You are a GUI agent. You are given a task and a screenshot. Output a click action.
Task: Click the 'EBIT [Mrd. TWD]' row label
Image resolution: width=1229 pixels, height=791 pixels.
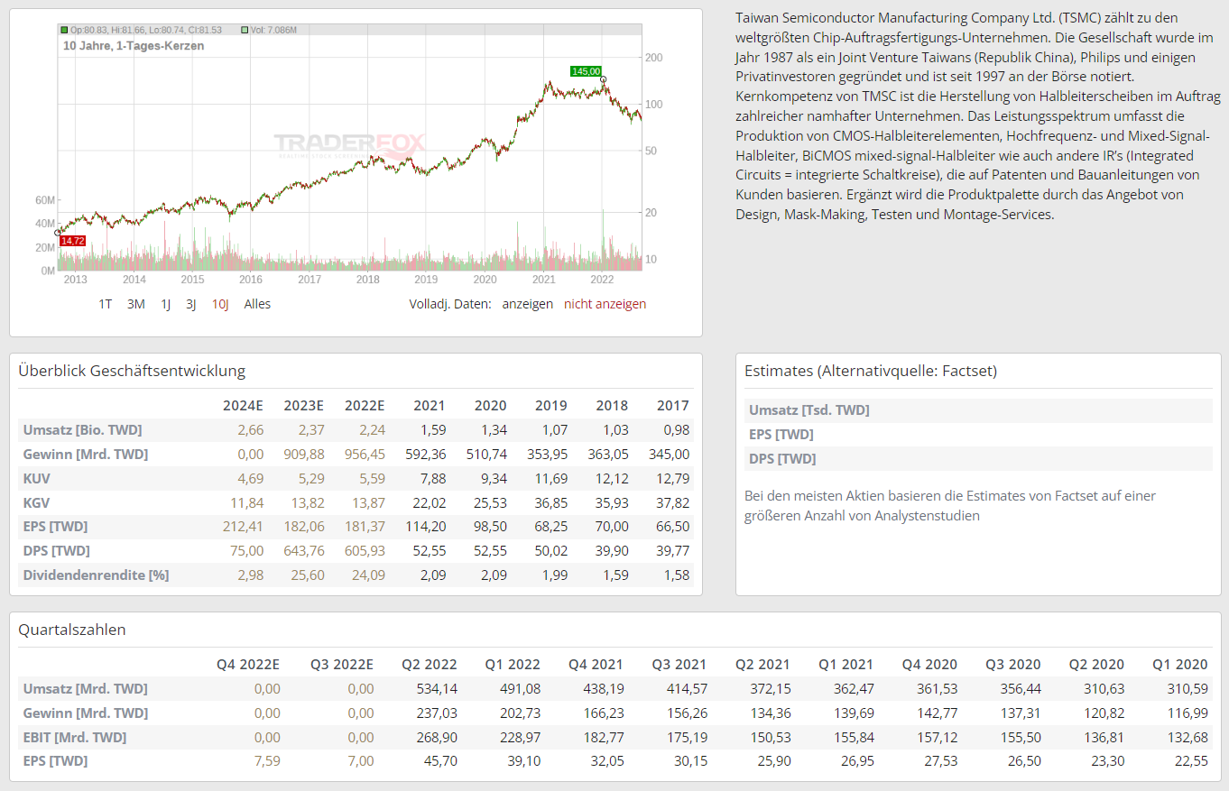click(x=75, y=737)
